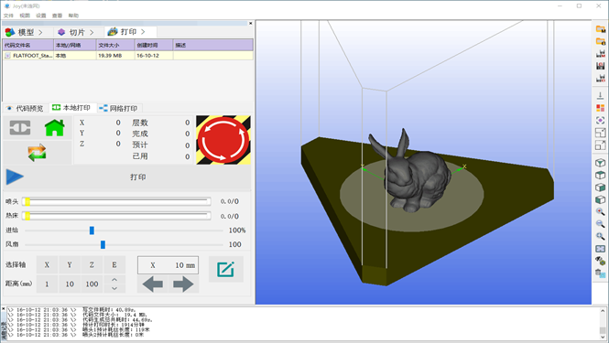Select the E axis button
609x343 pixels.
[114, 265]
